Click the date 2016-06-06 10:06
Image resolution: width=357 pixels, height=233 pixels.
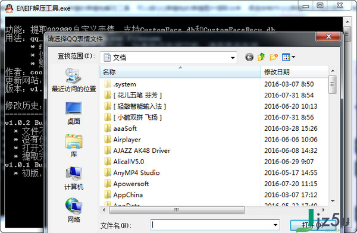291,140
